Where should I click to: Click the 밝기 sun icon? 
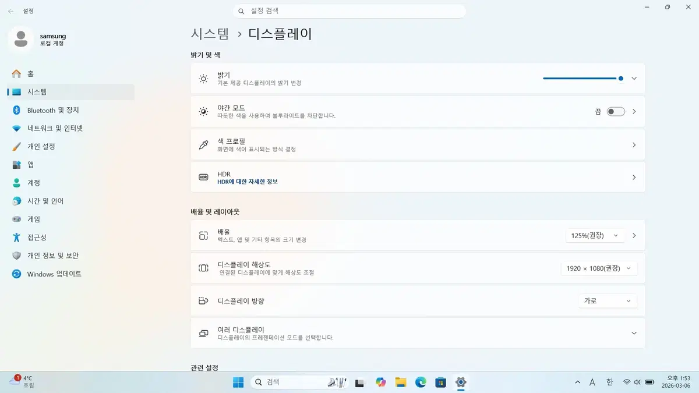[203, 79]
